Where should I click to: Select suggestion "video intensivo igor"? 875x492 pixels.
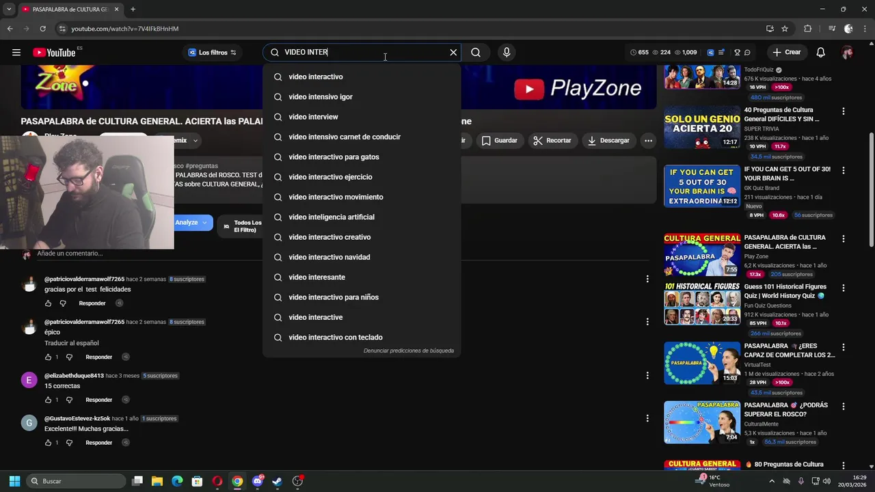[x=362, y=97]
